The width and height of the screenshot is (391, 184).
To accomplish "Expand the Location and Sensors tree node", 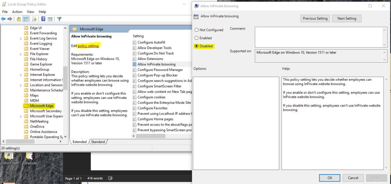I will point(21,85).
